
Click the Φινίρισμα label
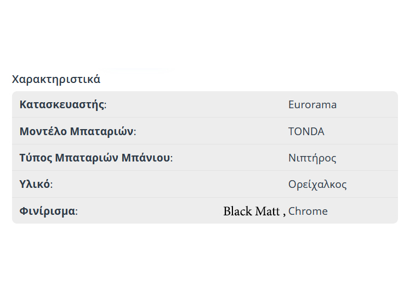(47, 211)
